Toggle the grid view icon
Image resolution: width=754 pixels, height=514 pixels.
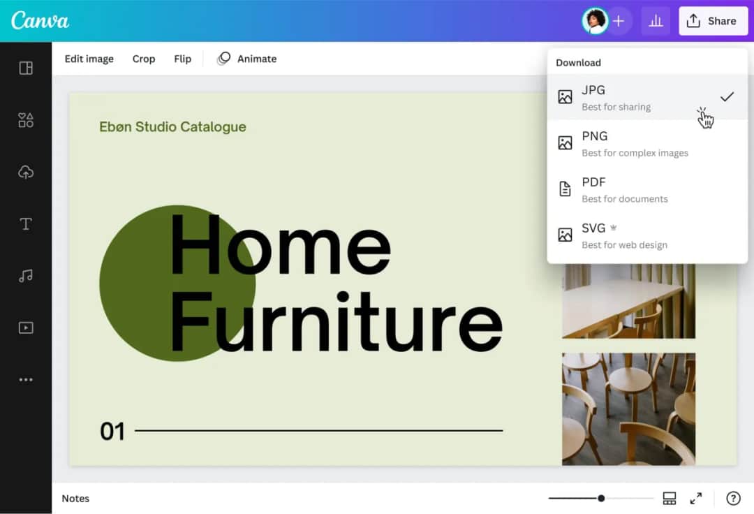point(670,498)
